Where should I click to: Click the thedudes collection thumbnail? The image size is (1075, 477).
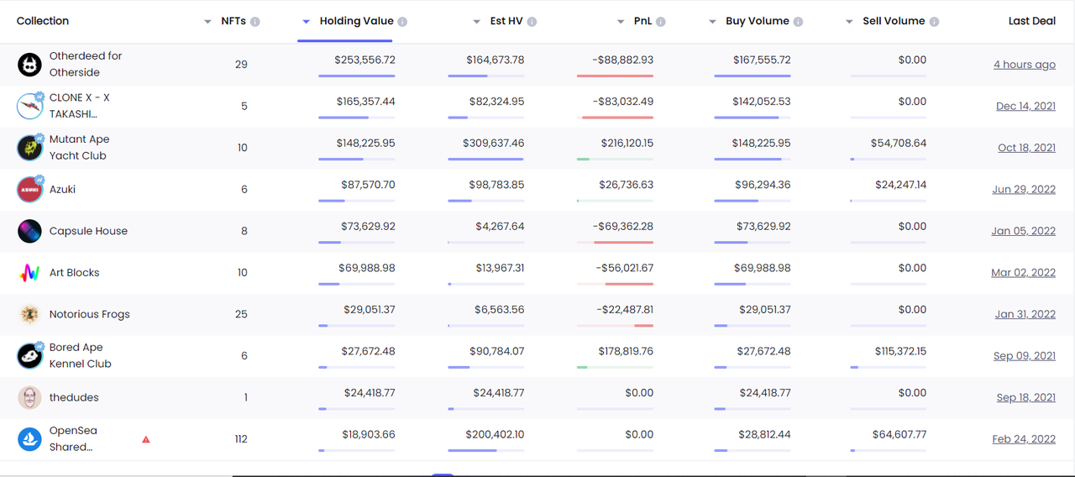click(x=29, y=397)
